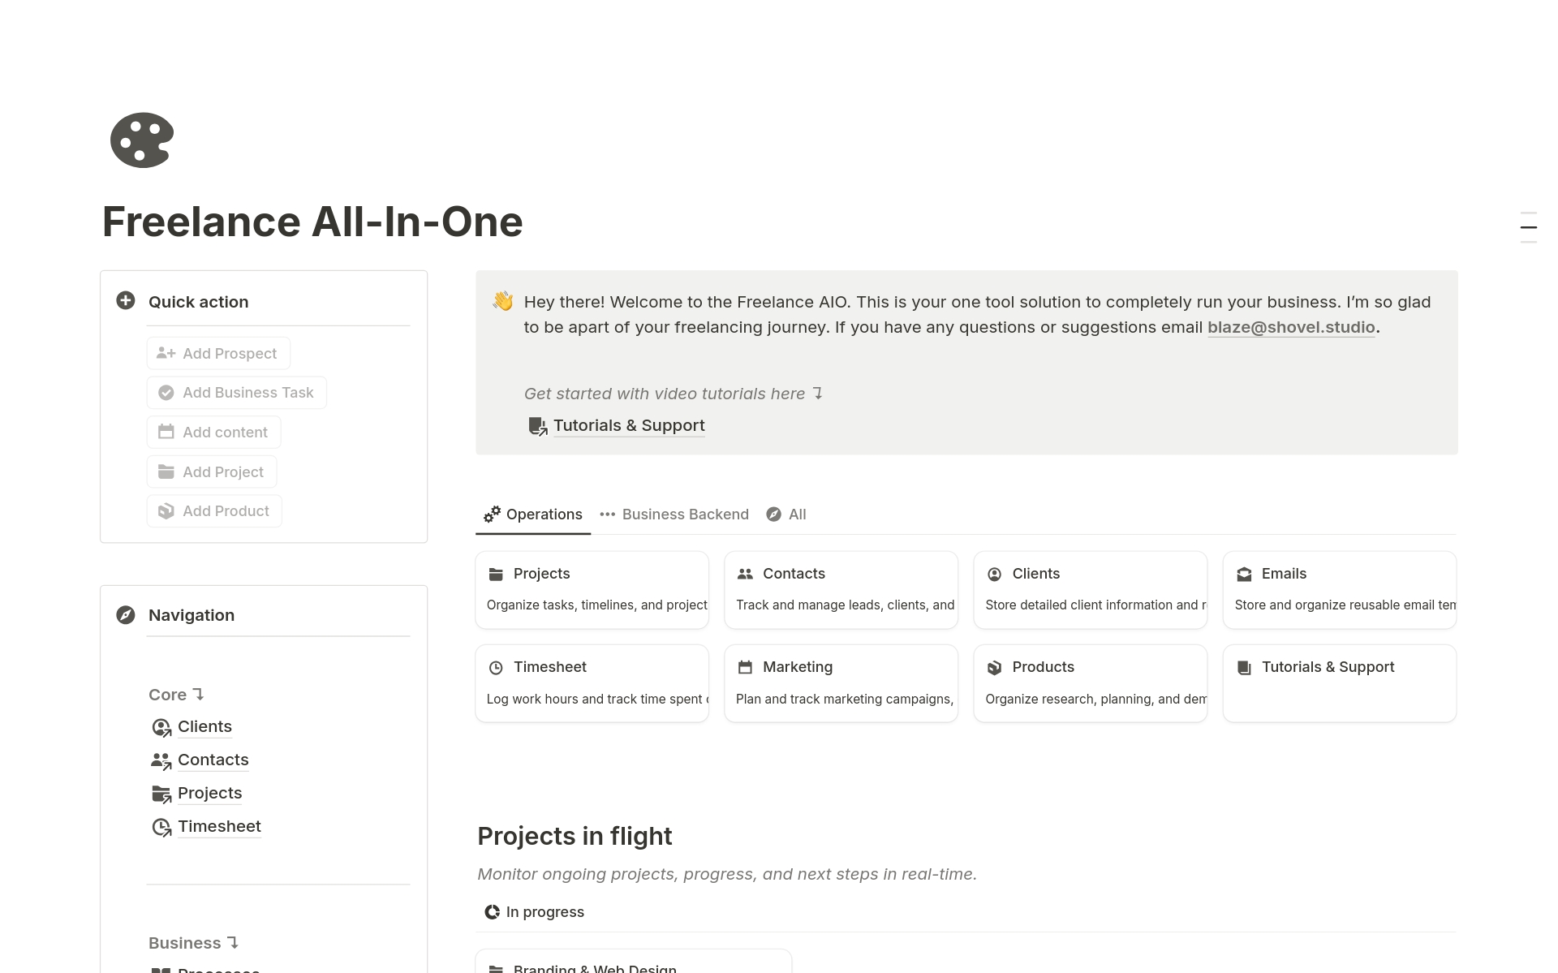Click the Timesheet clock icon in Navigation

161,828
